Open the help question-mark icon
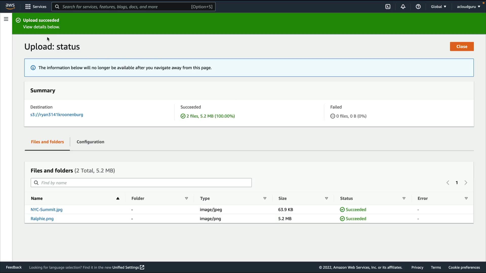The width and height of the screenshot is (486, 273). pos(418,7)
